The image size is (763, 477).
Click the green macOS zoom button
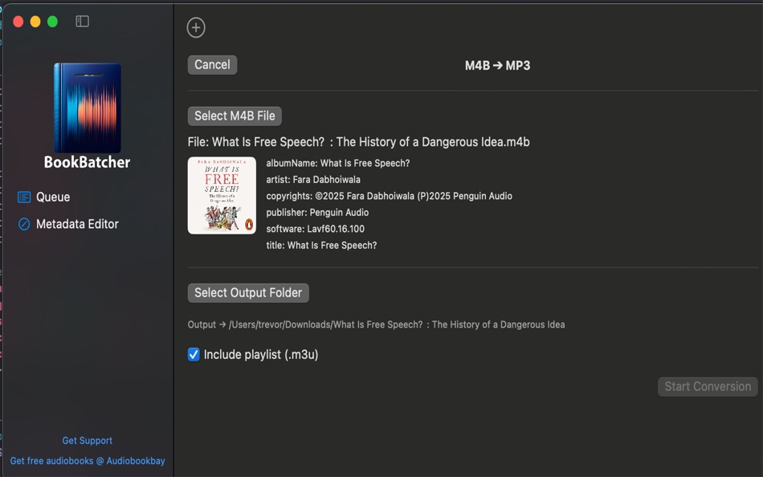(x=52, y=22)
